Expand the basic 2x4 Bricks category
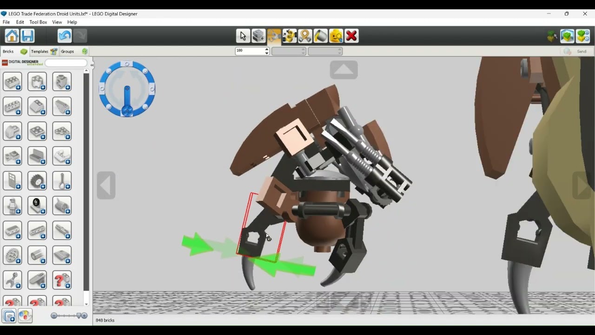Viewport: 595px width, 335px height. click(x=13, y=82)
